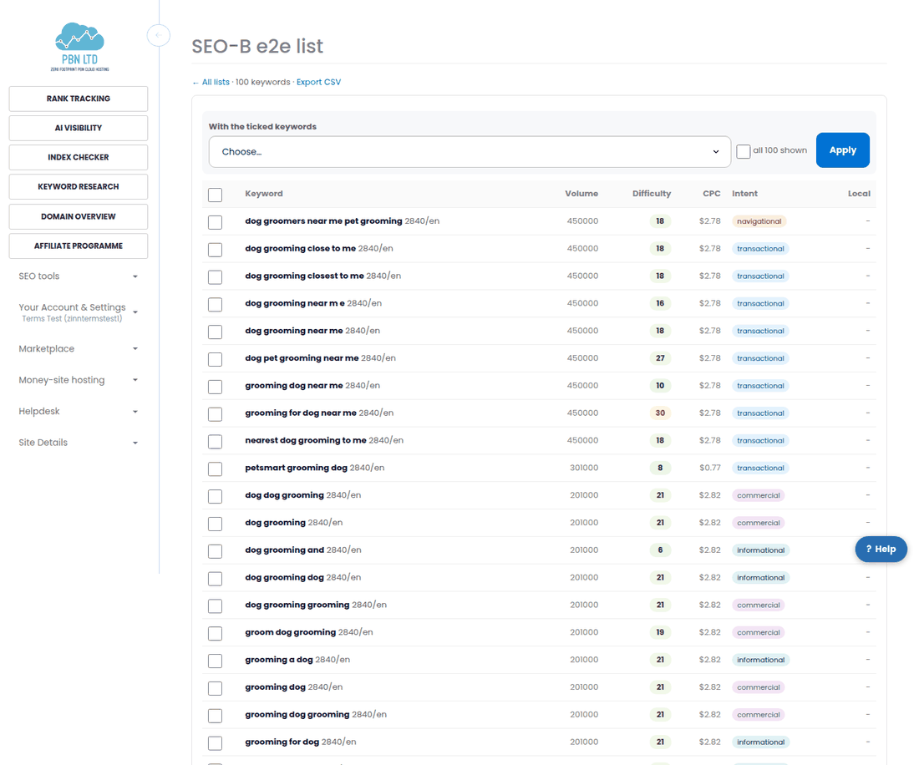Click keyword 'nearest dog grooming to me'
Viewport: 919px width, 765px height.
point(305,440)
